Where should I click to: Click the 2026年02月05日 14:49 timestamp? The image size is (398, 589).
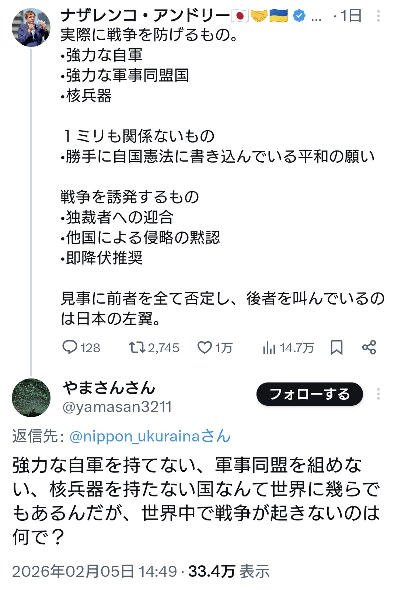(x=94, y=571)
